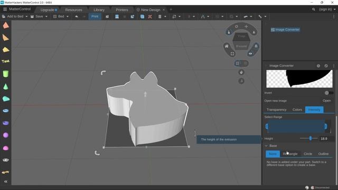Select the pan view plus control
Screen dimensions: 338x190
pyautogui.click(x=246, y=26)
